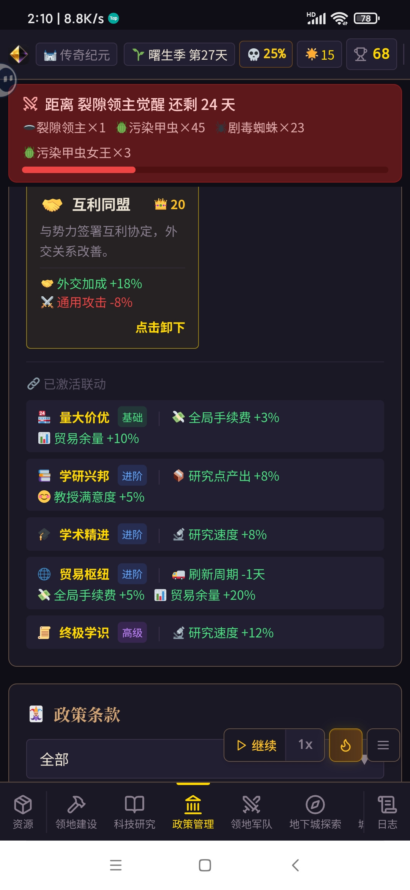Click 点击卸下 to remove 互利同盟
Viewport: 410px width, 890px height.
click(x=160, y=327)
